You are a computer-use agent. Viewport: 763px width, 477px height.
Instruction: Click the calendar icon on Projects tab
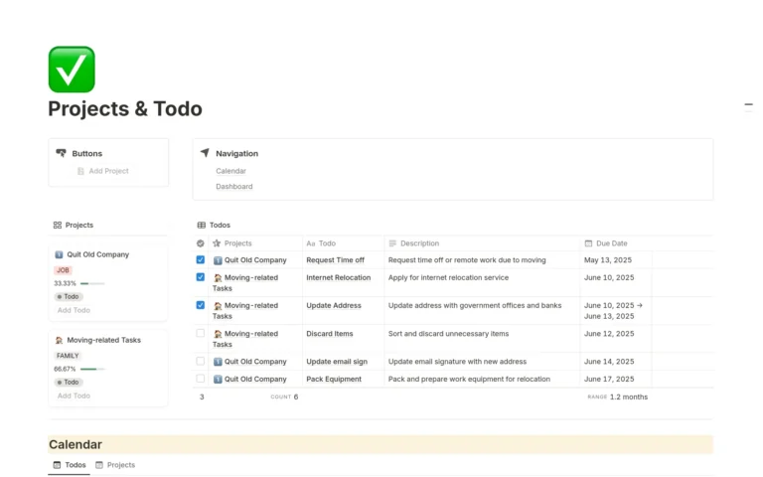coord(98,465)
